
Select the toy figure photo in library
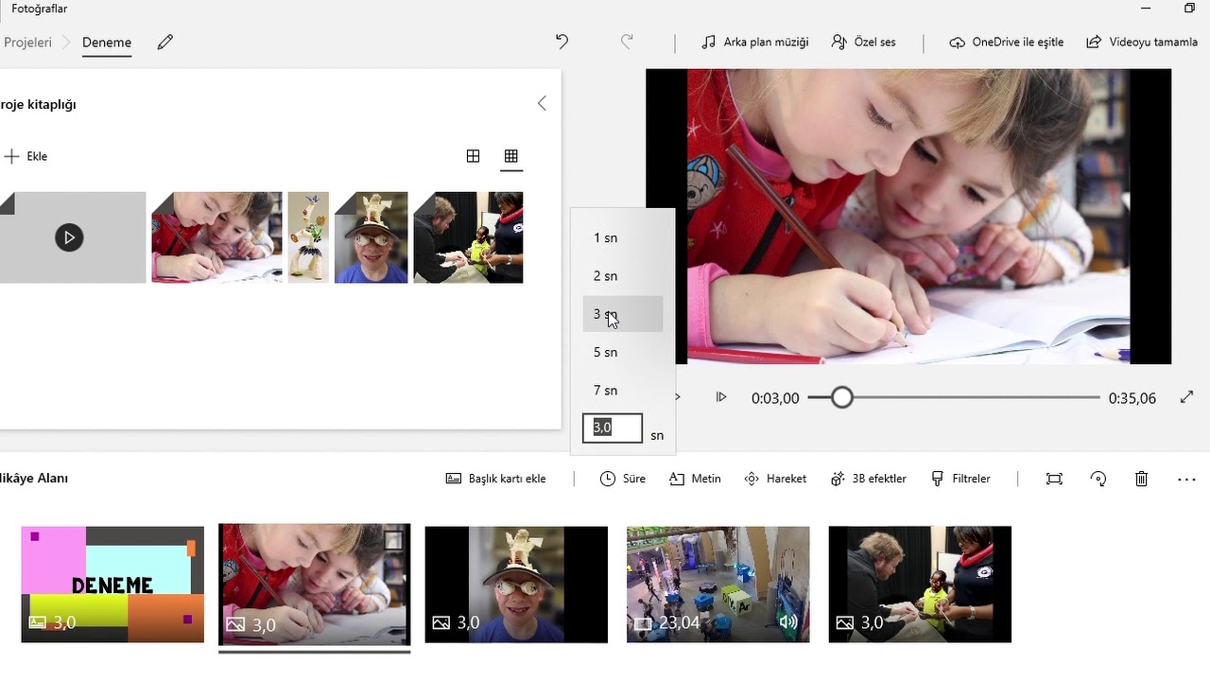[x=308, y=237]
